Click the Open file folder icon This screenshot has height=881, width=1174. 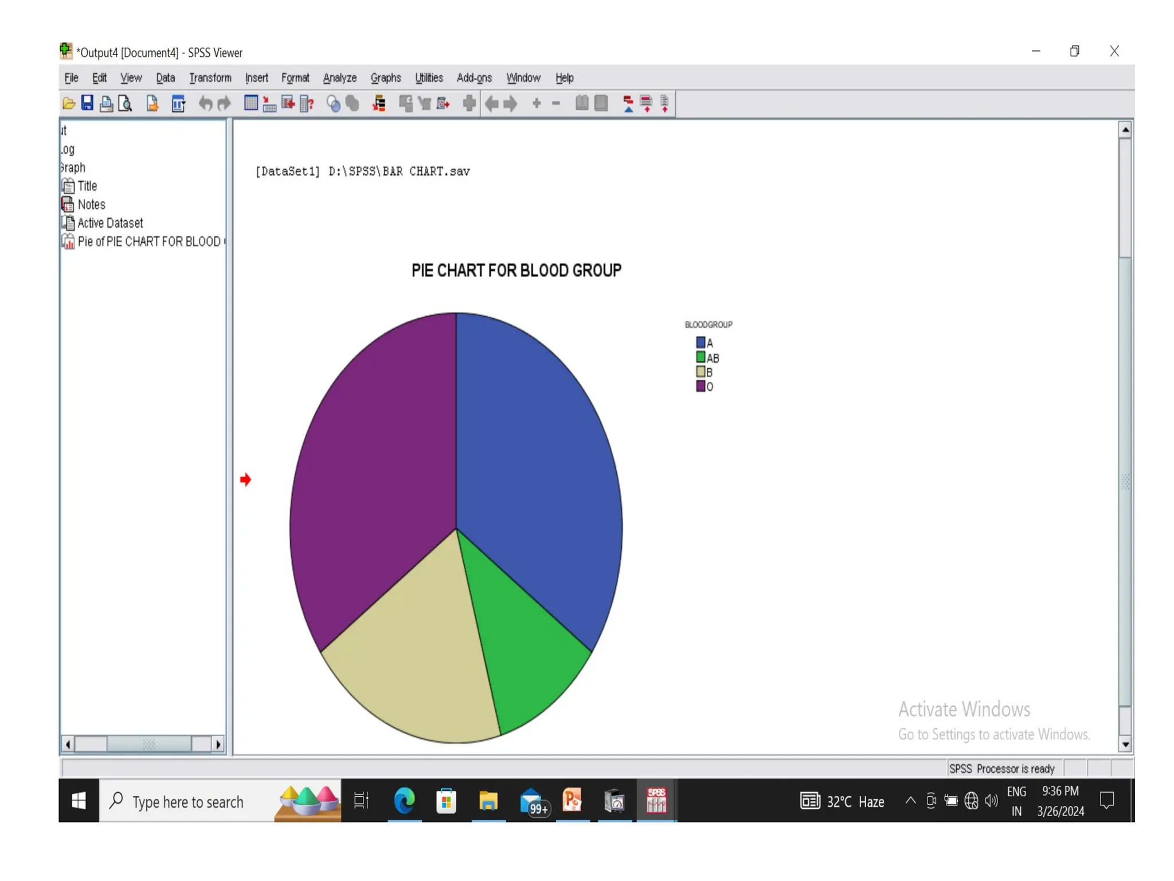[x=69, y=103]
